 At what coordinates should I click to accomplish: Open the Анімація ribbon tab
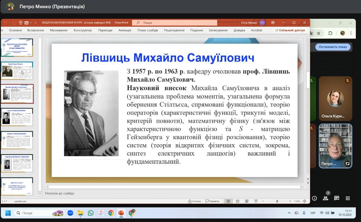point(125,30)
